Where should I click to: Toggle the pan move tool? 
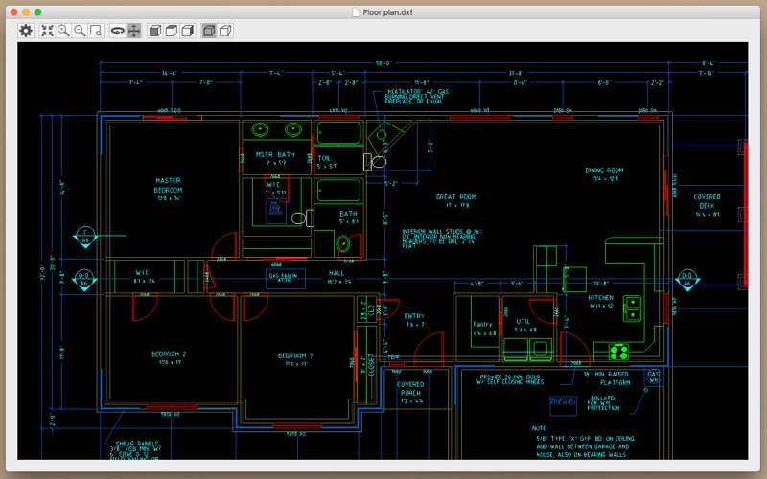(133, 31)
